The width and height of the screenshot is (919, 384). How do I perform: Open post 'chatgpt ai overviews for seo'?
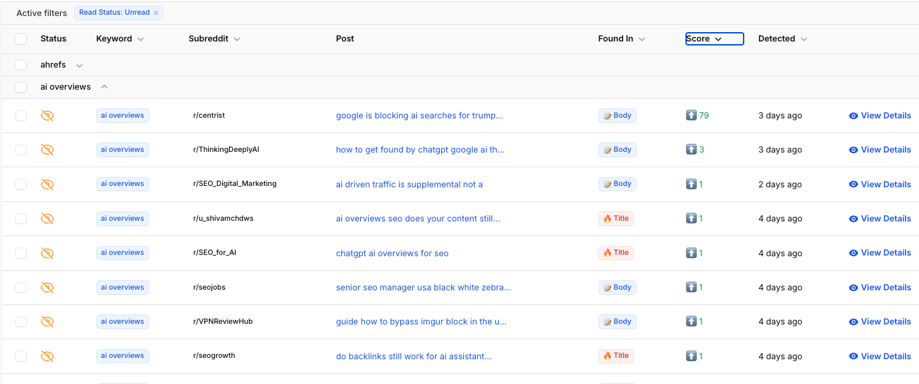click(x=392, y=254)
